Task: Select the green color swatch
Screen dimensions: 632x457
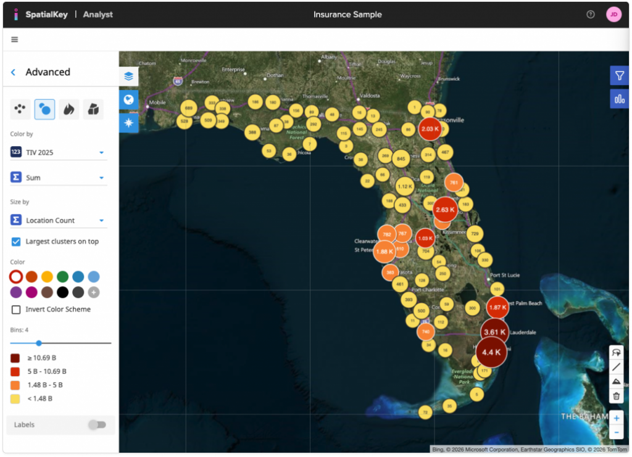Action: coord(62,276)
